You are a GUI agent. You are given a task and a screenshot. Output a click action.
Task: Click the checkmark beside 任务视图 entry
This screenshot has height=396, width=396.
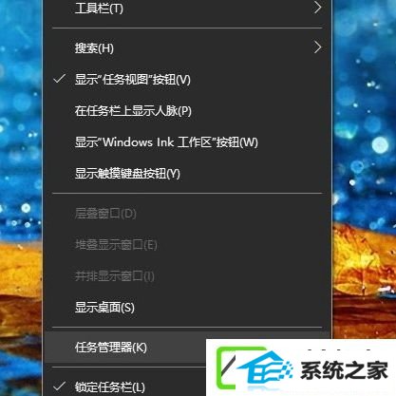tap(59, 79)
